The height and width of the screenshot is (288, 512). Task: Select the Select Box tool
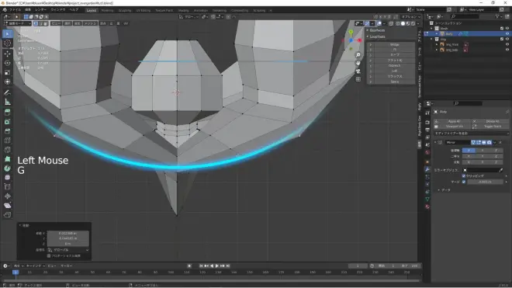tap(8, 33)
